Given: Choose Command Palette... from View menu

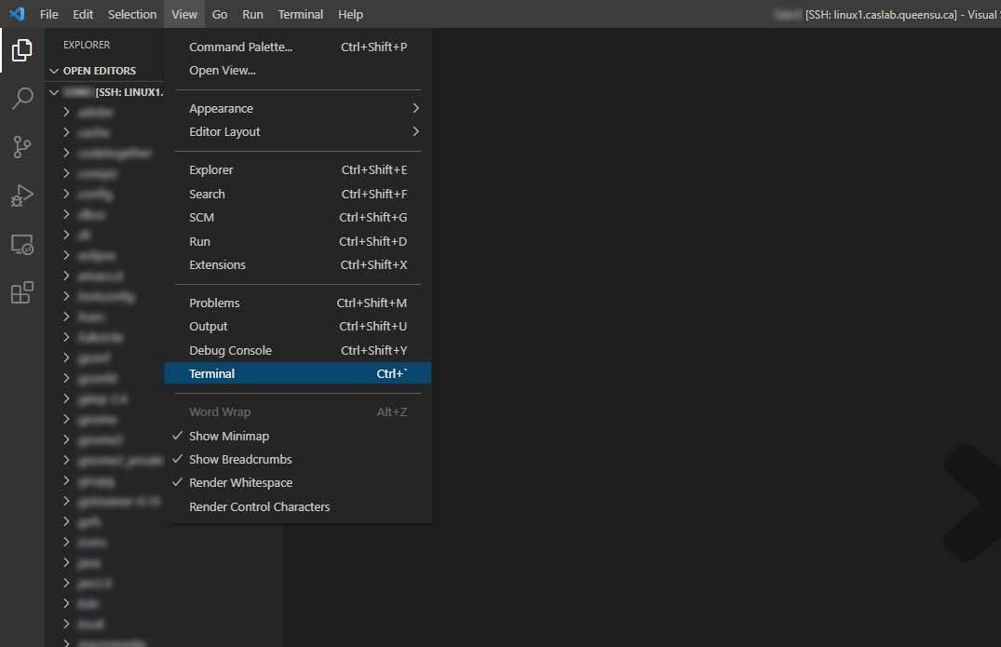Looking at the screenshot, I should coord(297,47).
